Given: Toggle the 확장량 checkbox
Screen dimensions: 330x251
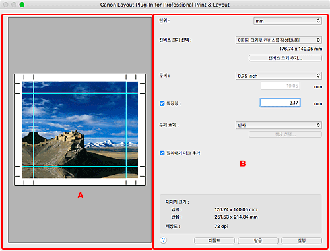Looking at the screenshot, I should point(162,103).
